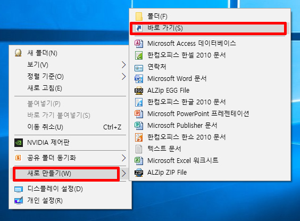Image resolution: width=300 pixels, height=221 pixels.
Task: Create a 한컴오피스 한셀 2010 문서
Action: tap(210, 55)
